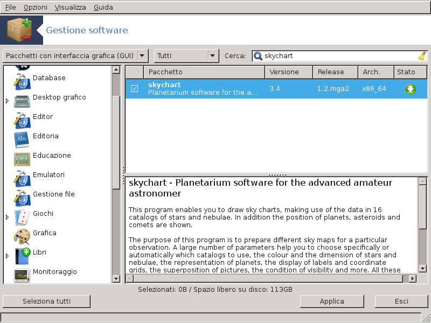Click the broom icon to clear search
Screen dimensions: 431x323
tap(422, 56)
